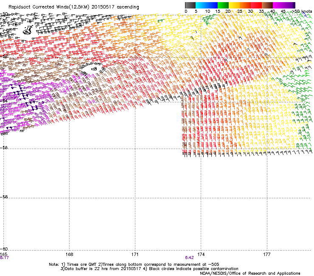
Task: Click the legend tick label 10
Action: pyautogui.click(x=207, y=11)
